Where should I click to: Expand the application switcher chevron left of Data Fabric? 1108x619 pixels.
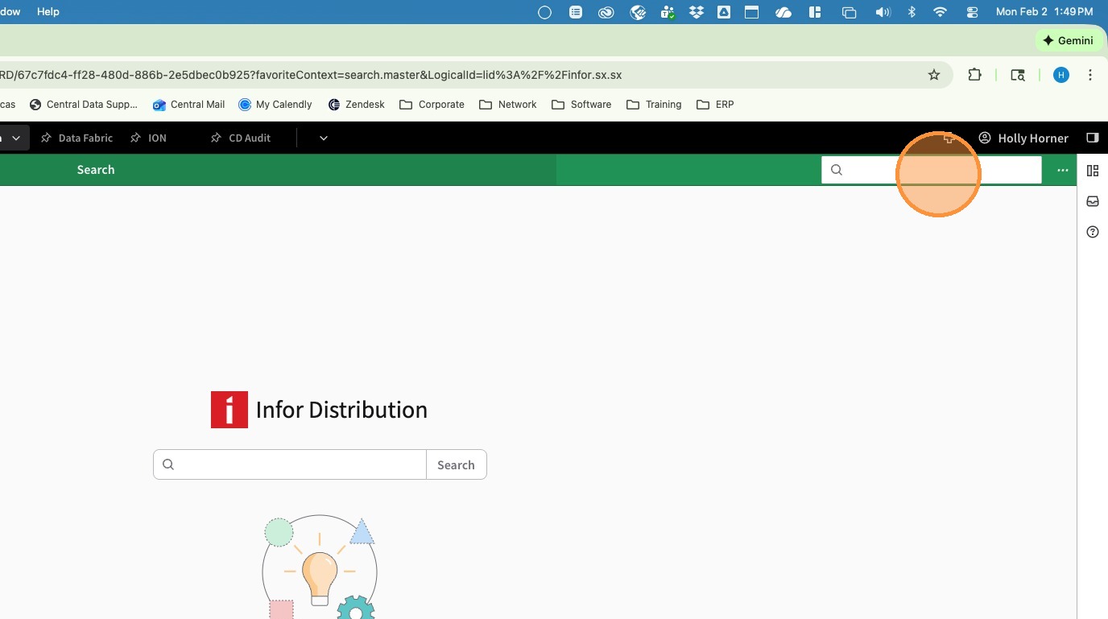tap(15, 138)
